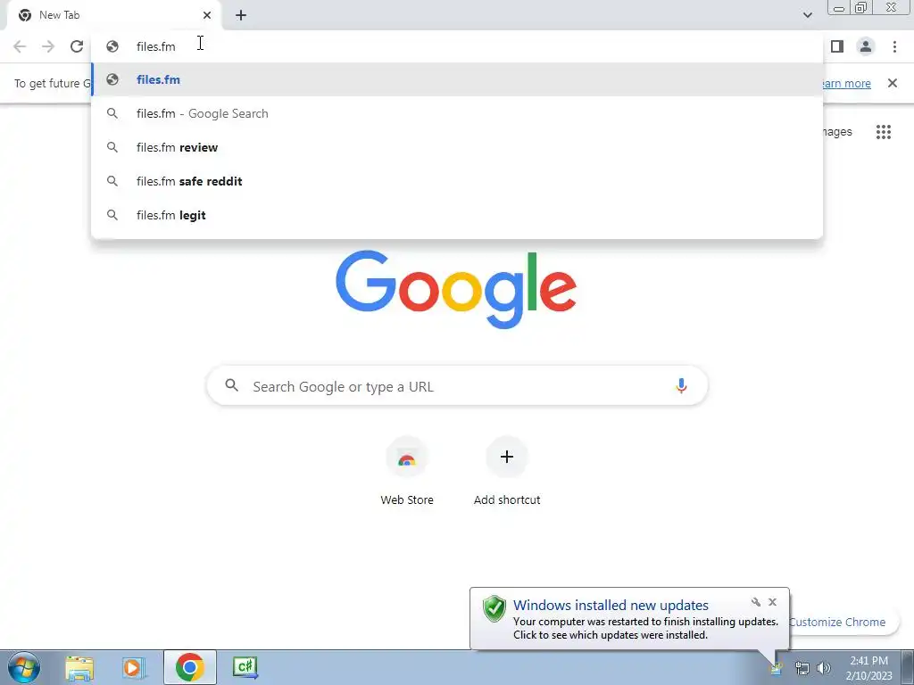The width and height of the screenshot is (914, 685).
Task: Choose the files.fm safe reddit suggestion
Action: (457, 181)
